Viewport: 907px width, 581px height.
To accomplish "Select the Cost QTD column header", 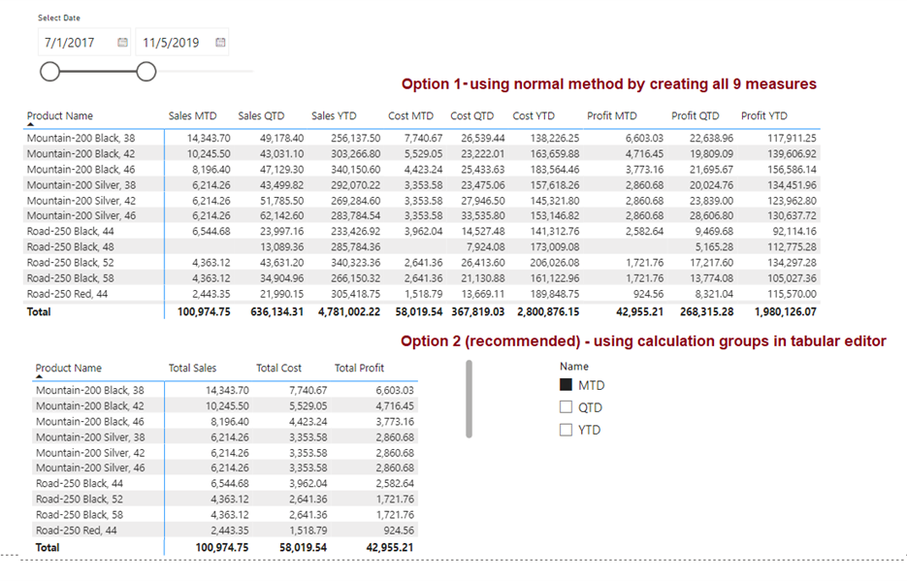I will coord(473,116).
